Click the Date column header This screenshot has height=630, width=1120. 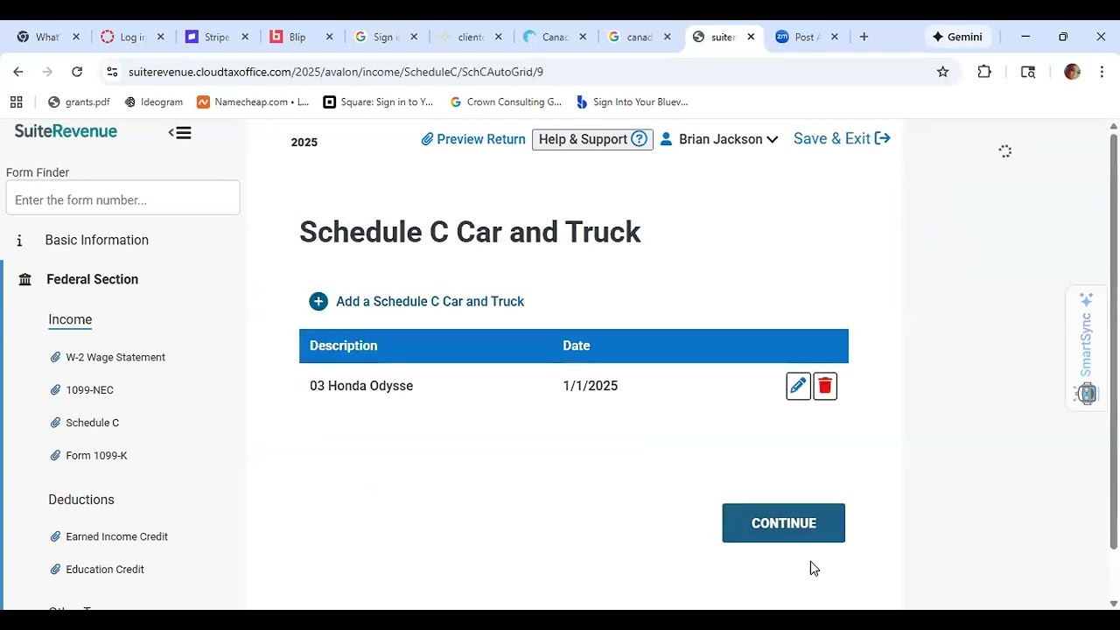coord(577,346)
